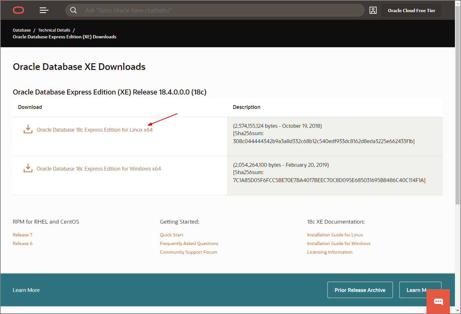Download Oracle Database 18c Express Edition for Windows x64
The height and width of the screenshot is (314, 461).
pos(99,169)
